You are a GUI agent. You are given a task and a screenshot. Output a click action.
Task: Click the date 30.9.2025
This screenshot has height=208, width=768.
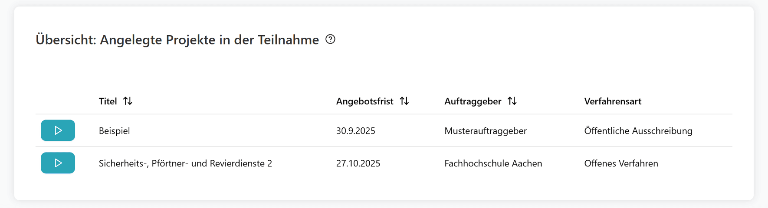[x=355, y=131]
